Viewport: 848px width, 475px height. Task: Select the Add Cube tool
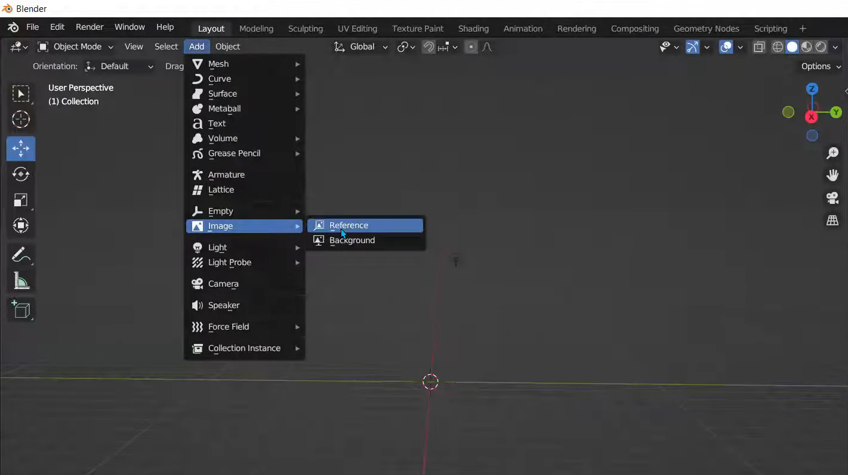coord(21,309)
